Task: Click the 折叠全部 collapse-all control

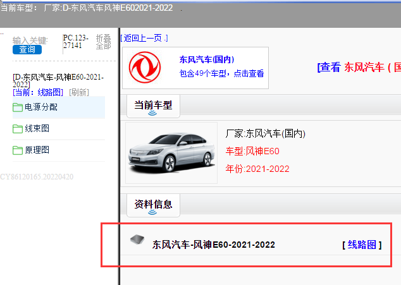Action: 103,42
